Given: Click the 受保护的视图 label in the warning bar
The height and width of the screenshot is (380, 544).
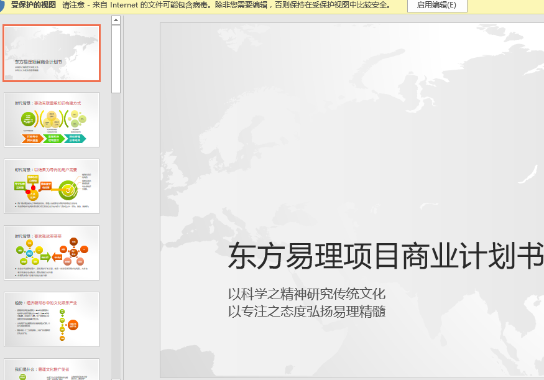Looking at the screenshot, I should tap(34, 5).
